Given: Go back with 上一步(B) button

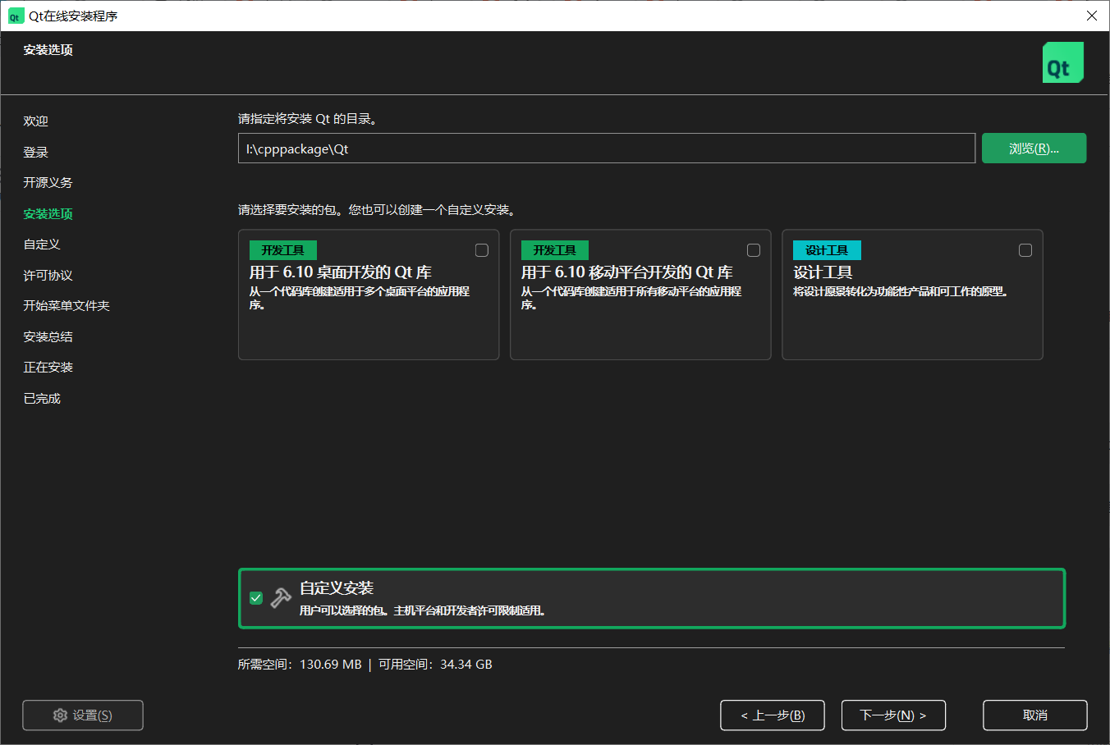Looking at the screenshot, I should 773,715.
